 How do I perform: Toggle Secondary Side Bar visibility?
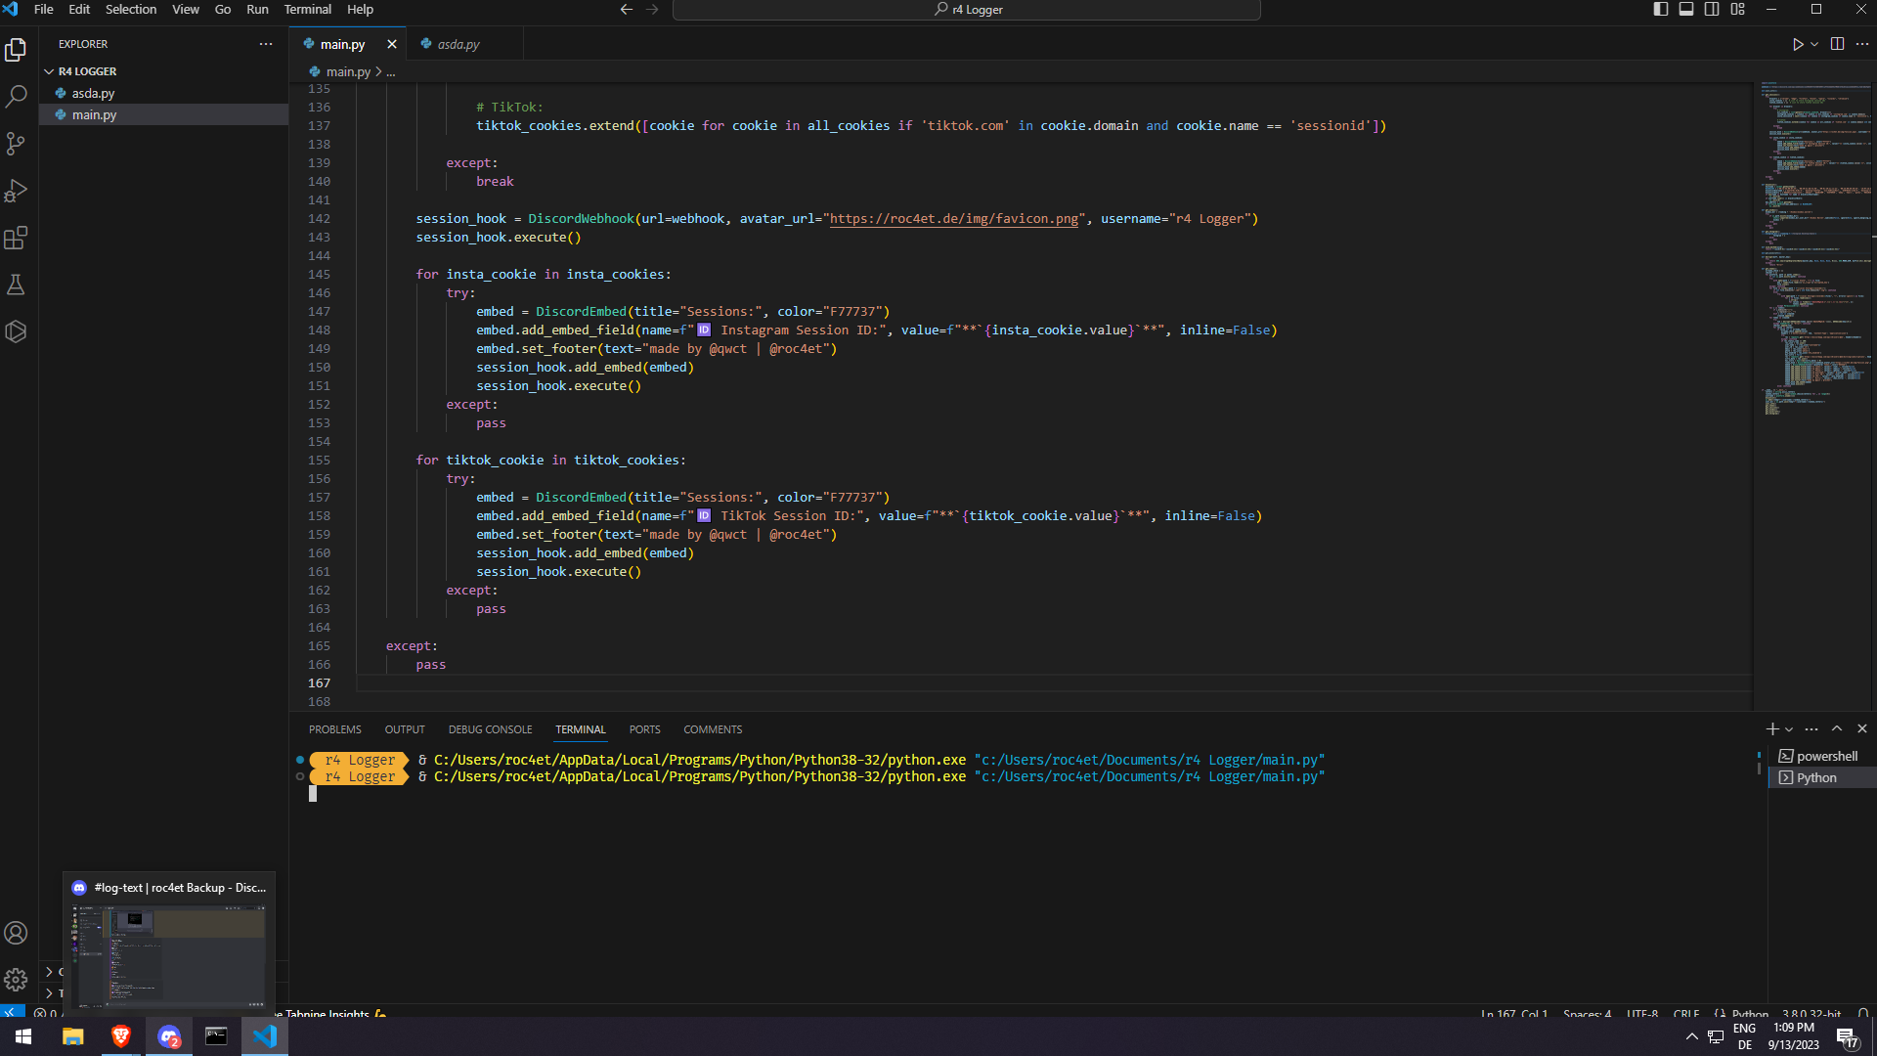click(x=1712, y=10)
